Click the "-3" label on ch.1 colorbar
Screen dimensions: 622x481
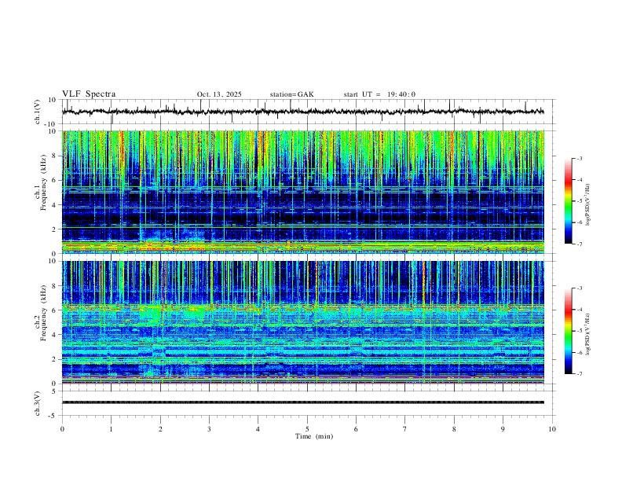[x=579, y=158]
